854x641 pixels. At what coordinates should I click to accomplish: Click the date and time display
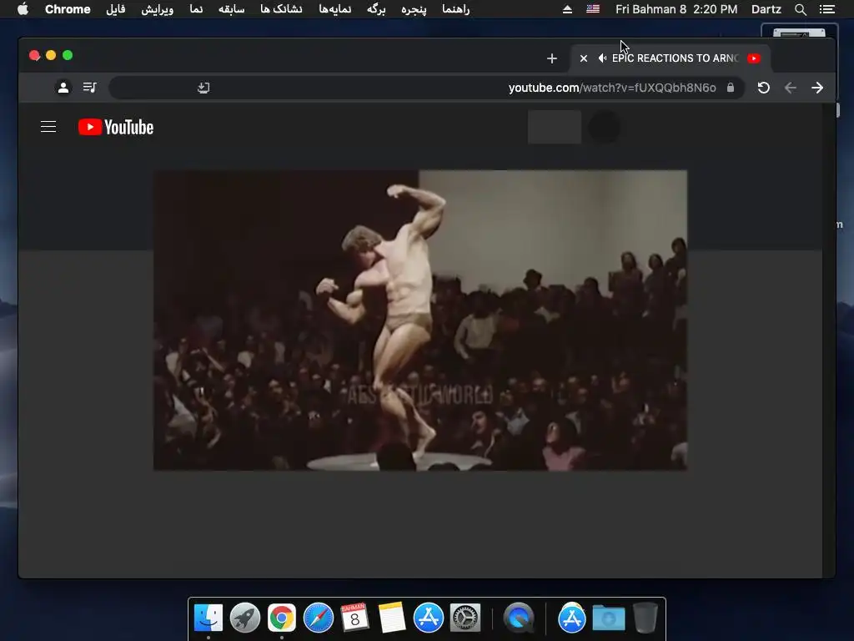click(676, 9)
